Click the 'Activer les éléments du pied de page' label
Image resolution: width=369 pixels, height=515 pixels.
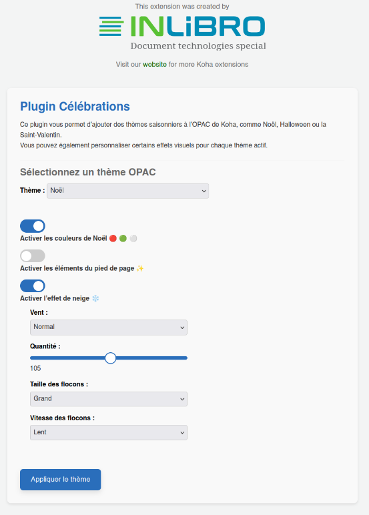[77, 268]
